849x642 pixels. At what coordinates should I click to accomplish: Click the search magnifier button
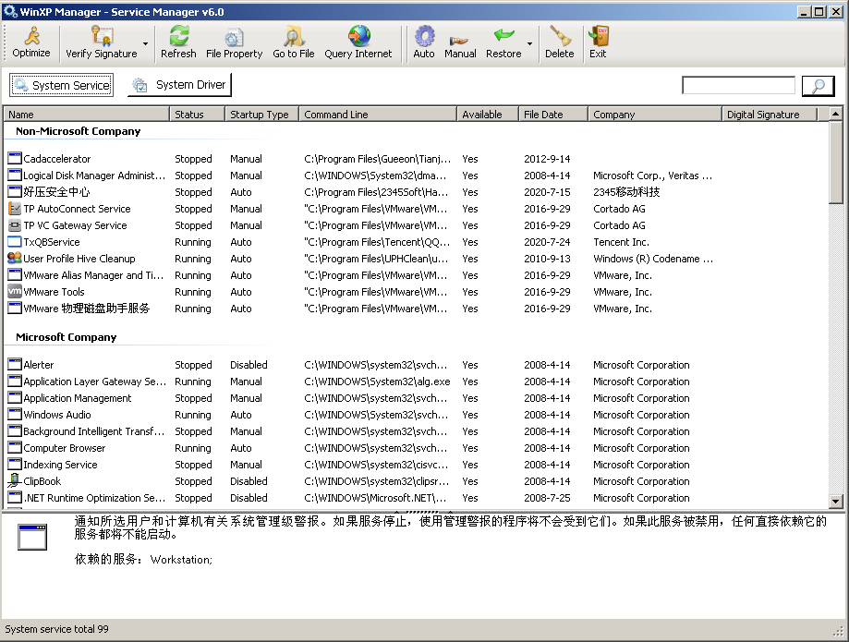click(818, 86)
